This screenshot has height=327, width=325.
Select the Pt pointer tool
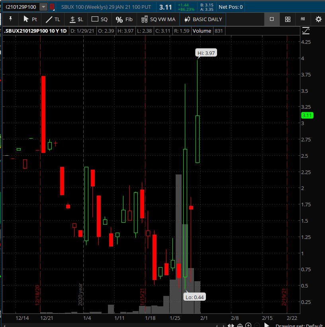coord(30,19)
